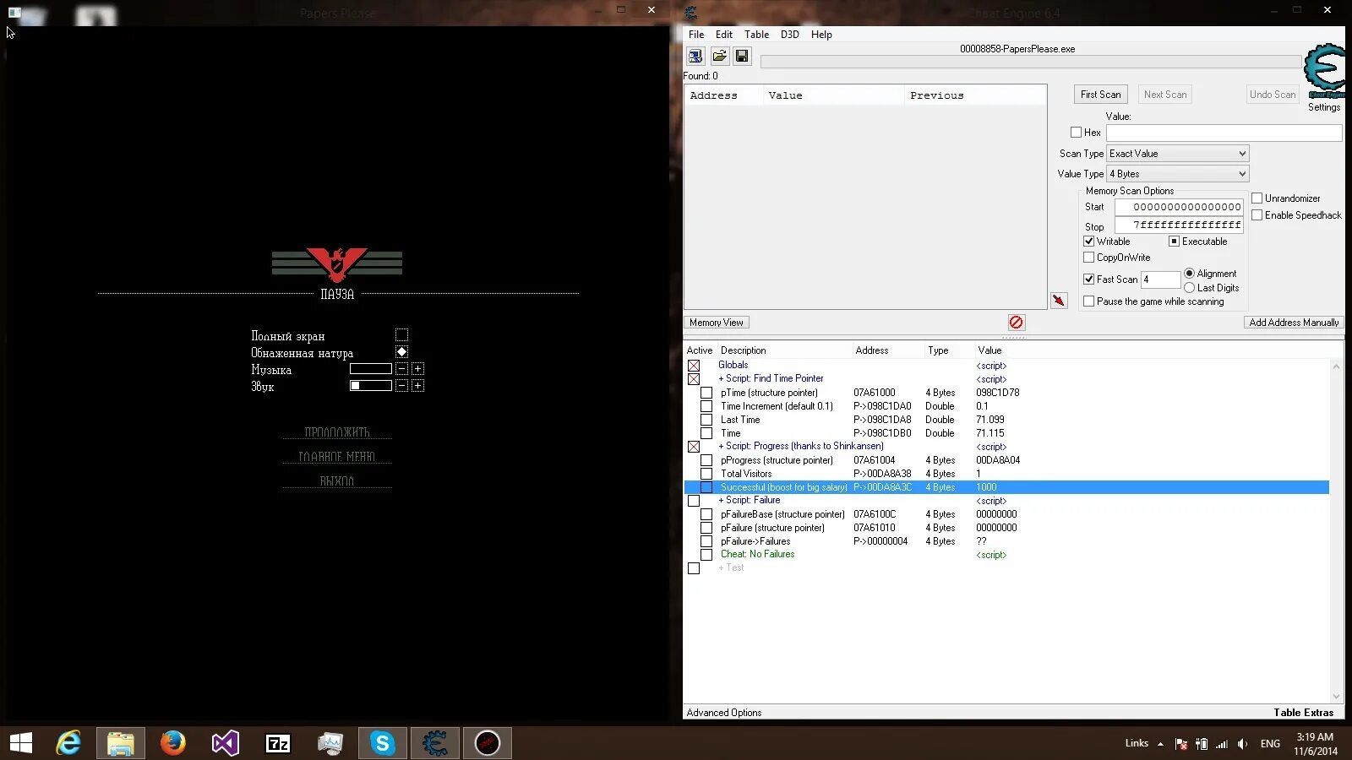Deactivate Find Time Pointer script checkbox
The image size is (1352, 760).
694,379
